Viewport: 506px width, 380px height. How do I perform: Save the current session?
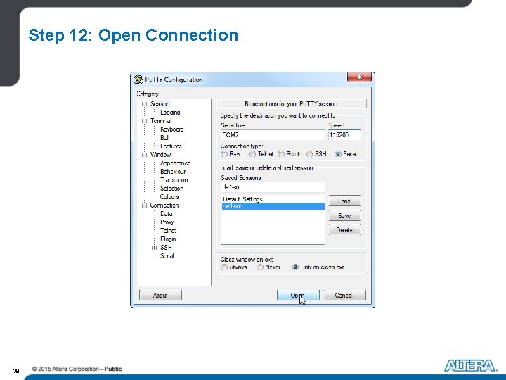(x=344, y=216)
